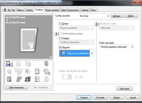Click the 'Orden de papel' label
Screen dimensions: 142x103
coord(106,43)
